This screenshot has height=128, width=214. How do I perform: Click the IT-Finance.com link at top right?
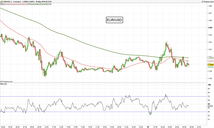(208, 2)
